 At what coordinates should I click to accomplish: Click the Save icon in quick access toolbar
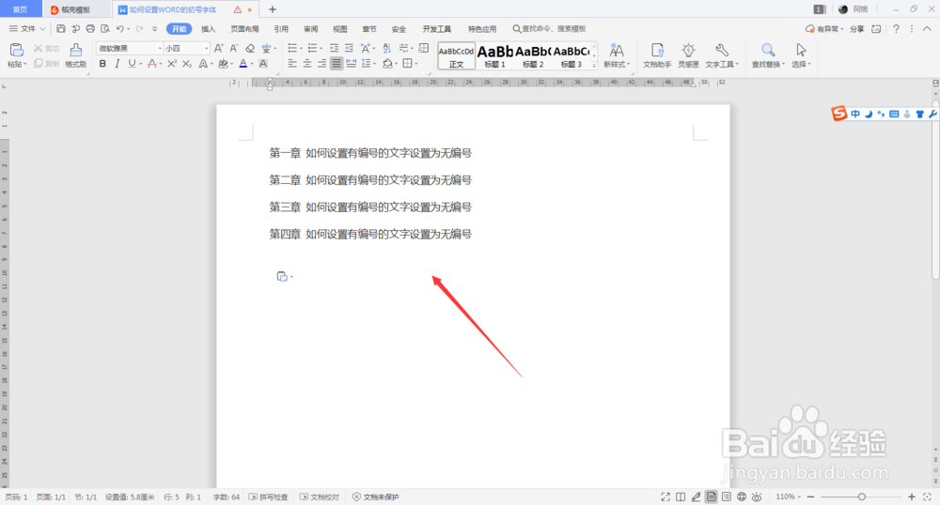click(60, 29)
